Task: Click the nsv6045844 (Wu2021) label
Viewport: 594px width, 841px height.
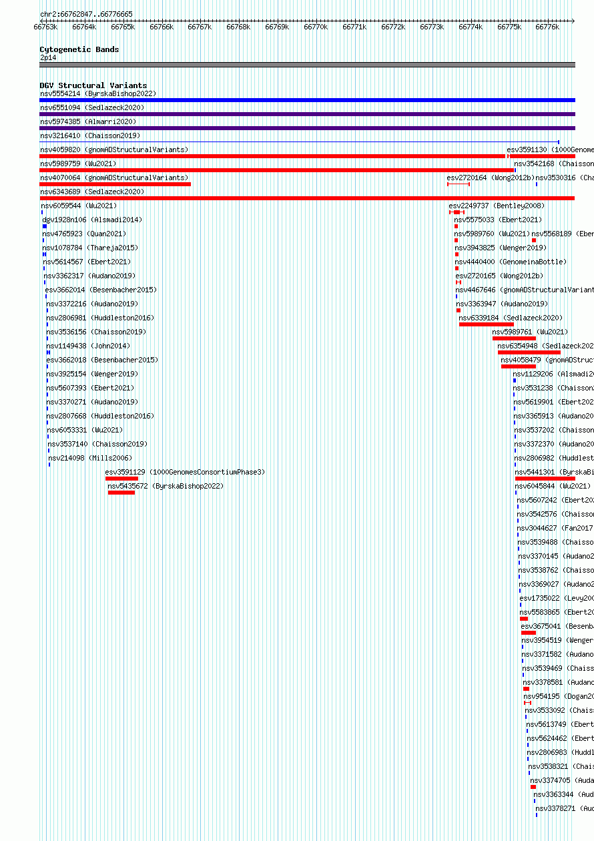Action: [x=553, y=486]
